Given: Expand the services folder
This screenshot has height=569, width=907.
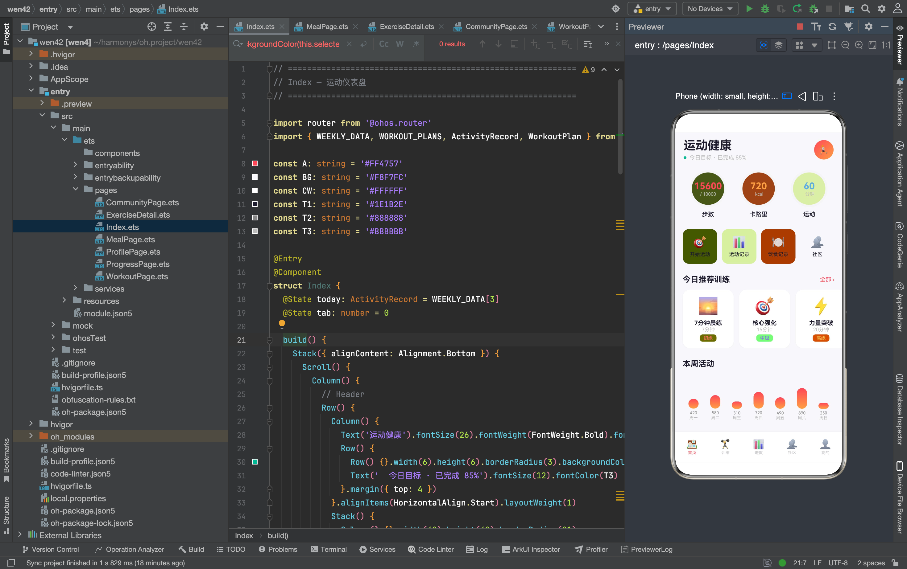Looking at the screenshot, I should tap(75, 288).
